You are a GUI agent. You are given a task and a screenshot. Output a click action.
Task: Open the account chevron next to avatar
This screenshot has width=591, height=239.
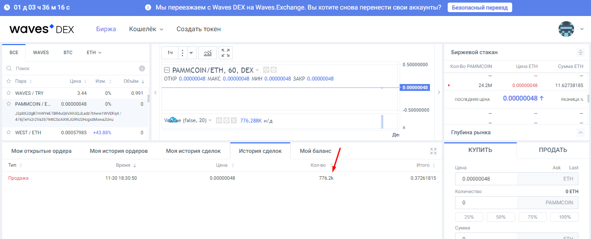[582, 29]
